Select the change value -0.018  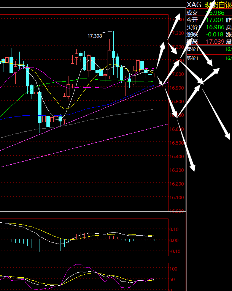click(x=215, y=34)
